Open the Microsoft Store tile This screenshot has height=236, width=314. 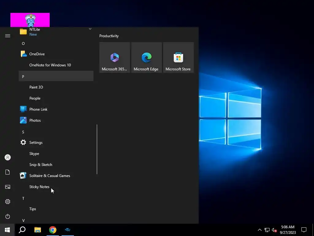click(x=178, y=57)
